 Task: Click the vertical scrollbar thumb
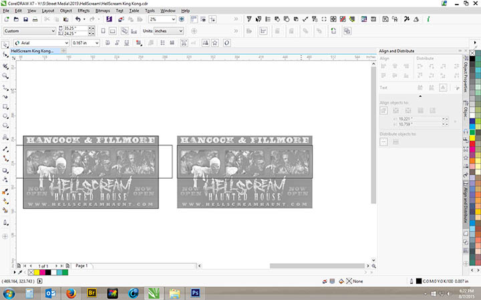373,135
